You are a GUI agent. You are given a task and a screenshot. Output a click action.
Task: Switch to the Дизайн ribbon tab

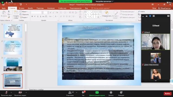[30, 8]
